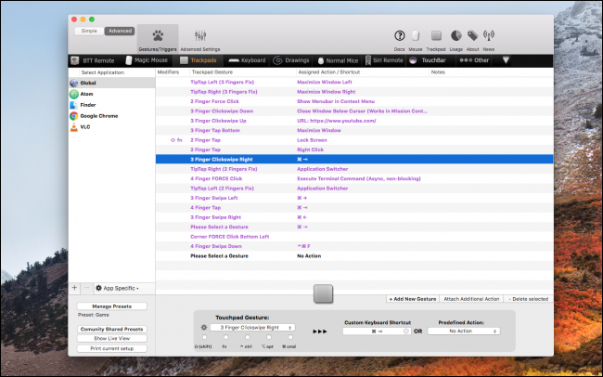
Task: Open the Predefined Action dropdown
Action: point(464,331)
